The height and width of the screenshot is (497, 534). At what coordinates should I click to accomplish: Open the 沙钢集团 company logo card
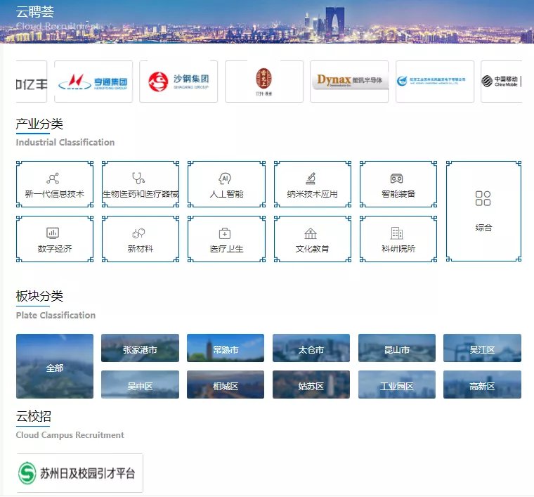coord(178,82)
